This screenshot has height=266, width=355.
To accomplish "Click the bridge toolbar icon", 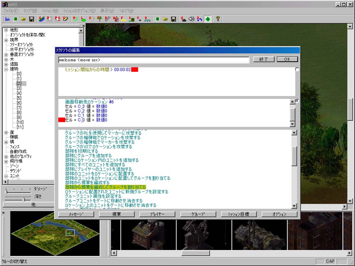I will pyautogui.click(x=147, y=19).
